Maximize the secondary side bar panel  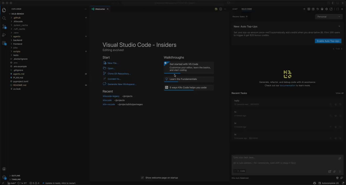coord(337,9)
